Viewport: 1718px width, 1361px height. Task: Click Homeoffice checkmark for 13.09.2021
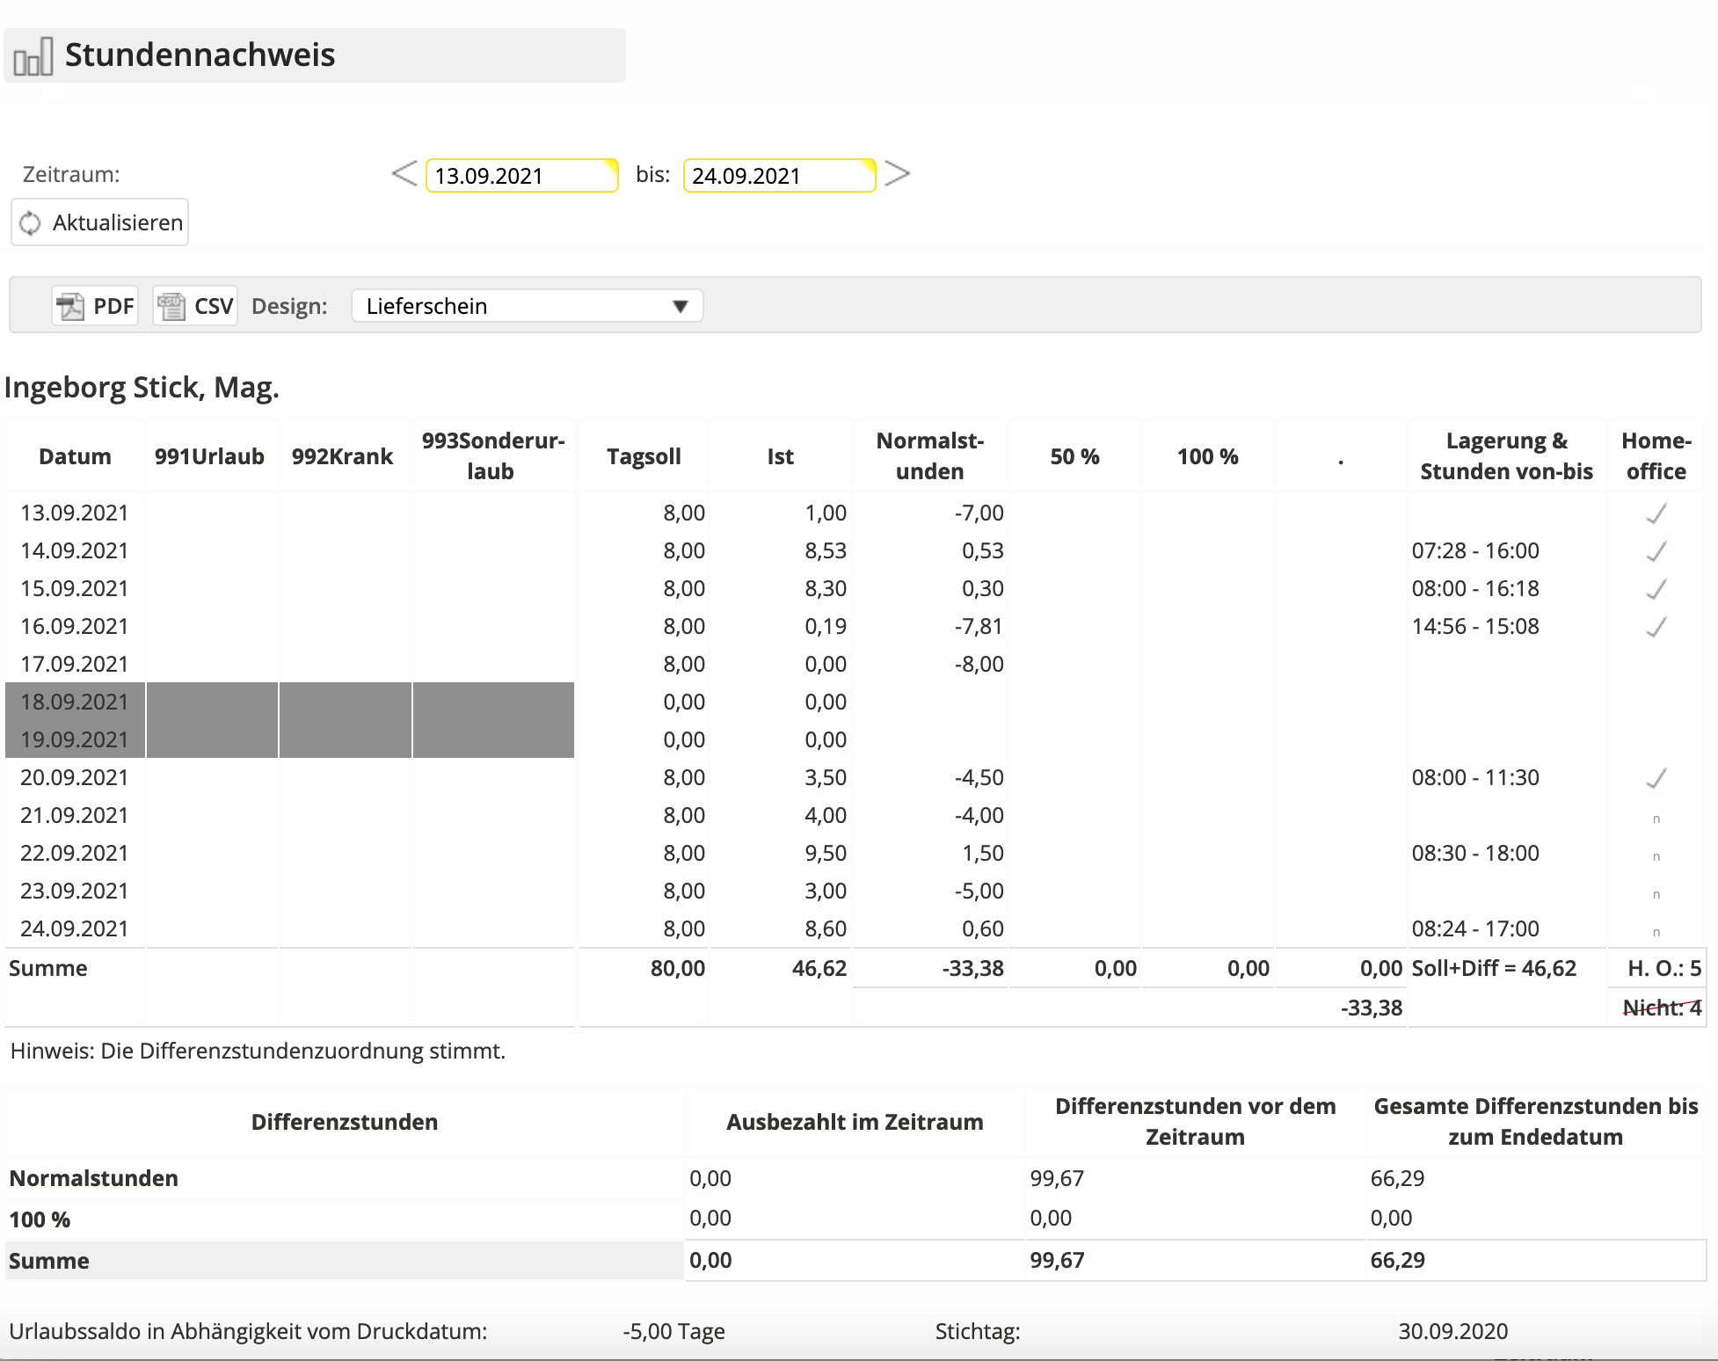1656,513
